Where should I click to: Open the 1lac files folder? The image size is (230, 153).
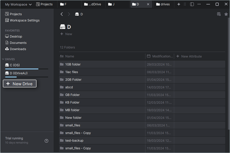tap(142, 72)
